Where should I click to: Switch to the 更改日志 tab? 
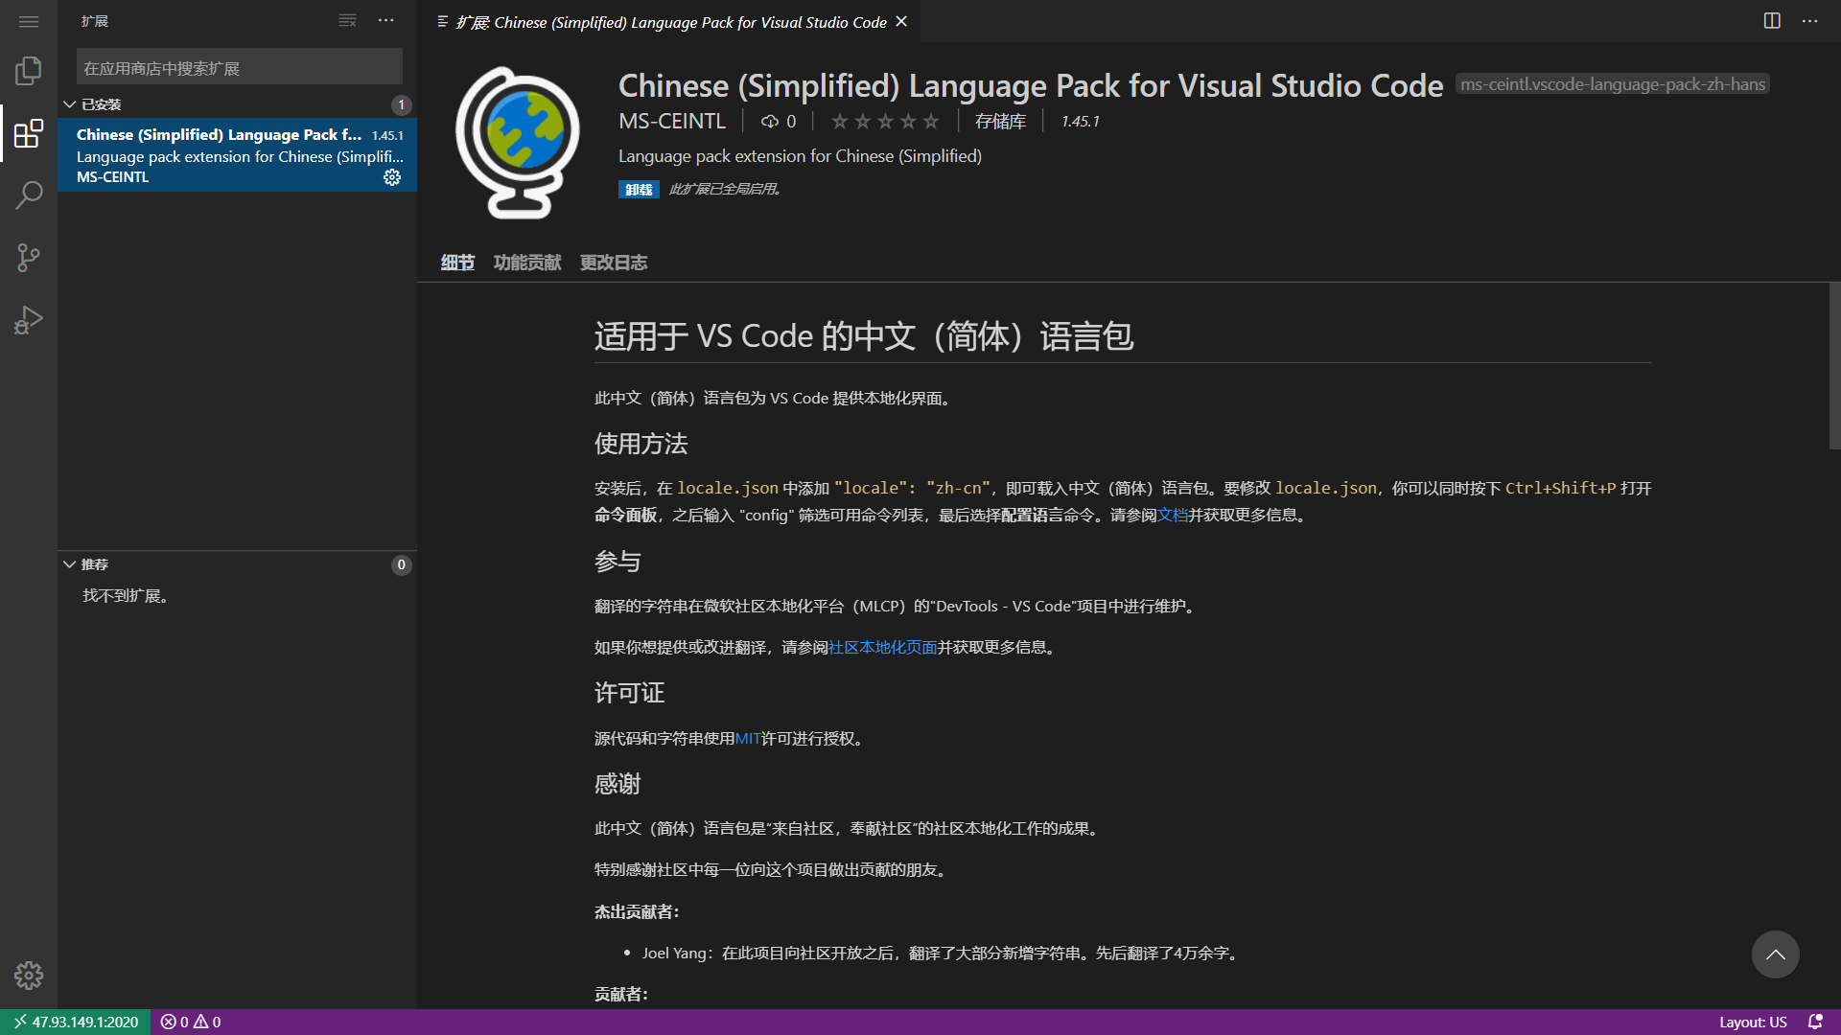614,263
